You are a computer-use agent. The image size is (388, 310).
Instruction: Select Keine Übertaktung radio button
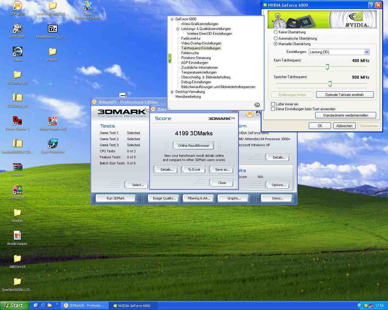pos(276,32)
